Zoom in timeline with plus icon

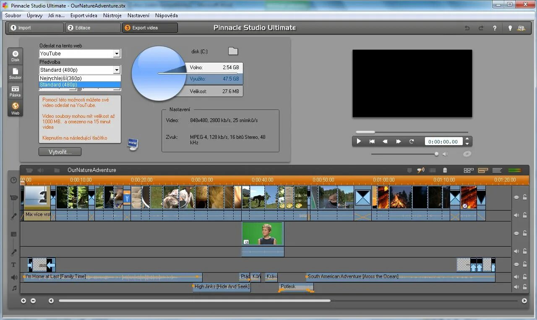click(x=23, y=301)
